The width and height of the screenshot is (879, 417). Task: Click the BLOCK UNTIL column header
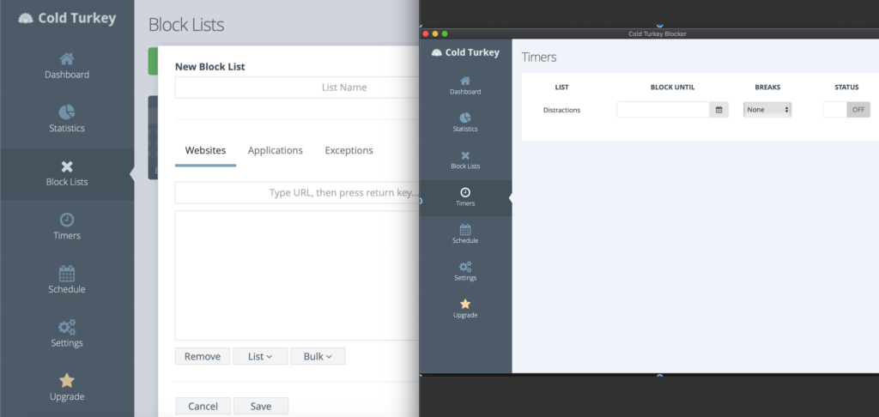(x=672, y=88)
